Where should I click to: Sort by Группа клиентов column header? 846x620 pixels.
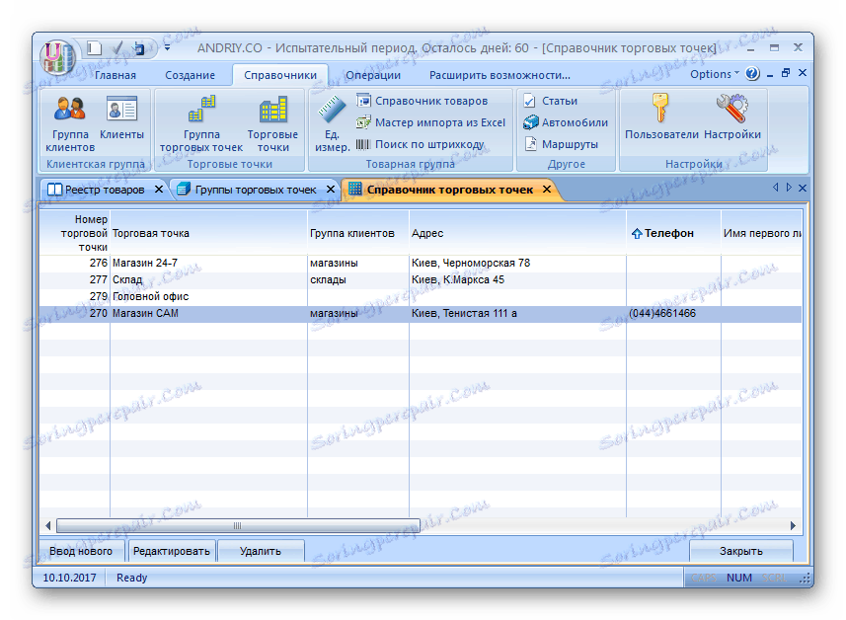(x=358, y=233)
